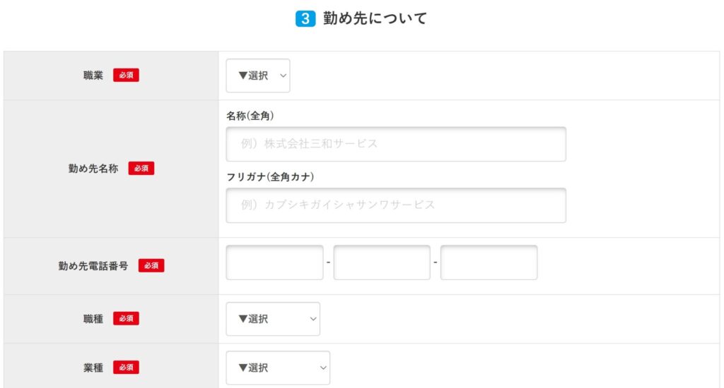Click the 勤め先電話番号 row label
The width and height of the screenshot is (724, 388).
tap(93, 266)
